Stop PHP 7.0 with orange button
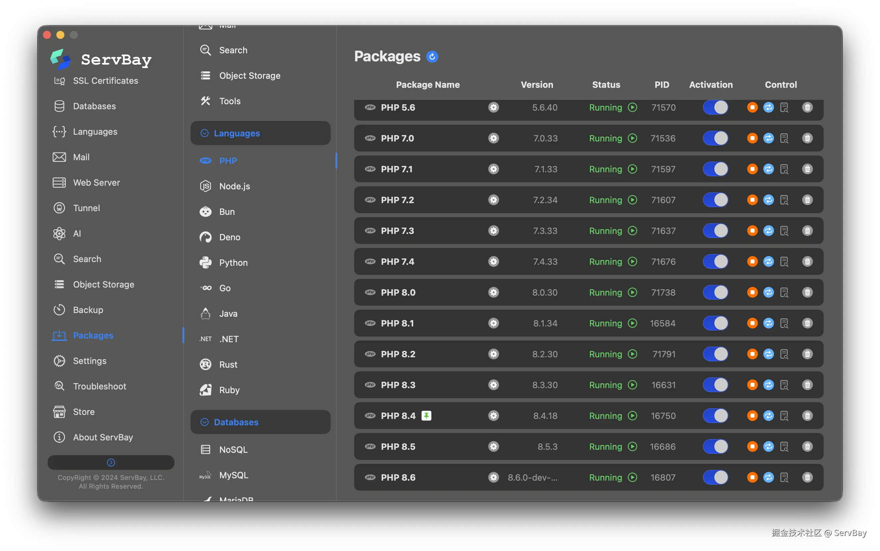 pos(752,138)
